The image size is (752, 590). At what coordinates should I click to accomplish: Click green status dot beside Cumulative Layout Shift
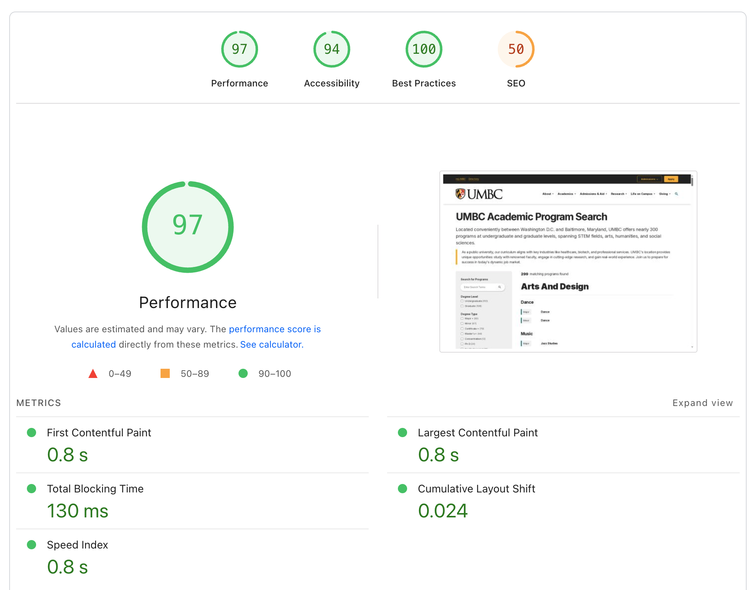click(x=403, y=489)
